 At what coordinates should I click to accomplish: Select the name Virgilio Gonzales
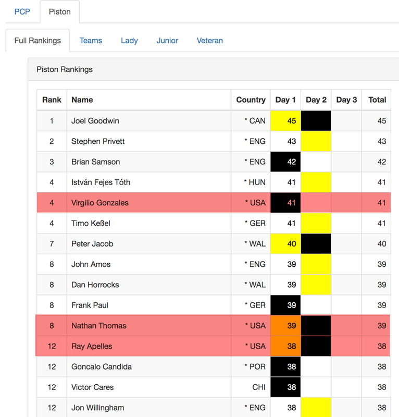point(99,203)
